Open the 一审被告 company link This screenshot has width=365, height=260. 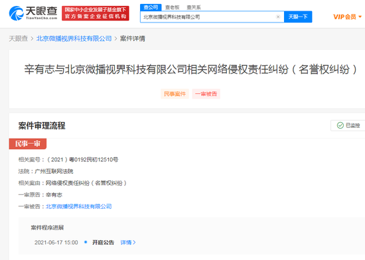[79, 206]
